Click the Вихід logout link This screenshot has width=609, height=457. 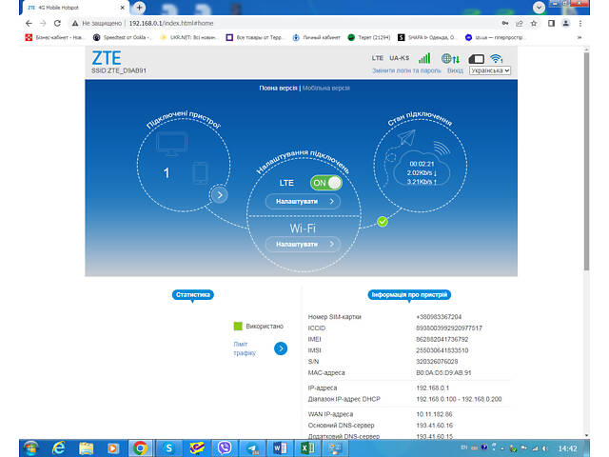(455, 70)
